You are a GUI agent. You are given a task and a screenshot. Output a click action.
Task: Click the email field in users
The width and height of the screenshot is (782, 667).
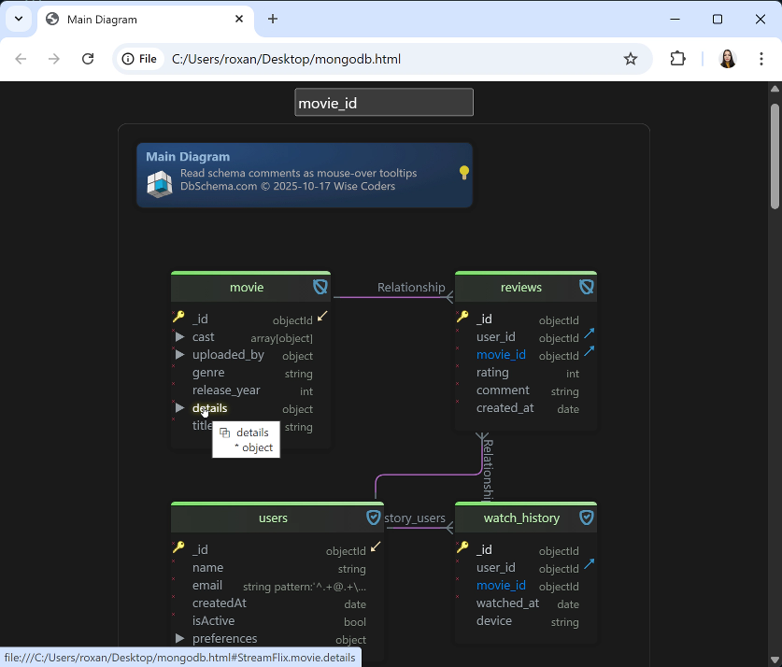pyautogui.click(x=207, y=585)
